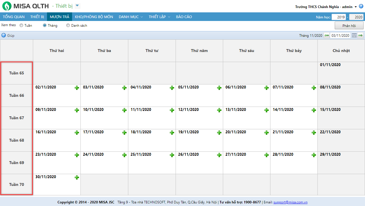
Task: Click the green plus icon on 02/11/2020
Action: click(x=77, y=88)
